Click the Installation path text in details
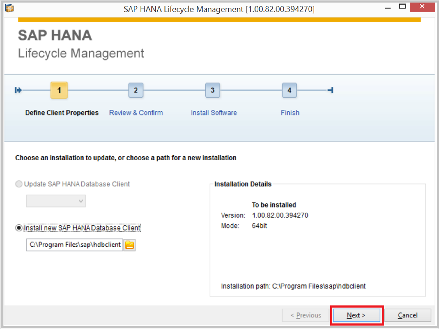 click(293, 286)
